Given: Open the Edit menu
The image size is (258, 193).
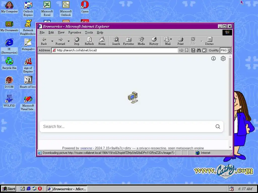Looking at the screenshot, I should click(x=51, y=32).
